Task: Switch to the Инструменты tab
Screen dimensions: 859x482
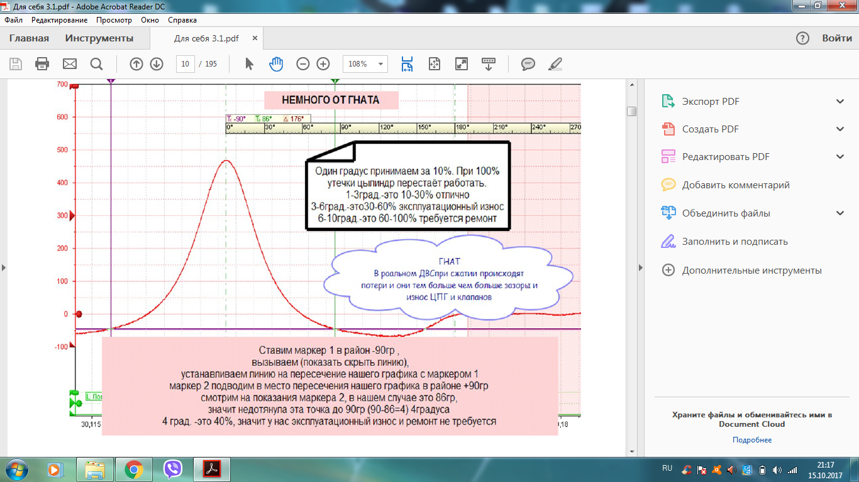Action: click(x=99, y=38)
